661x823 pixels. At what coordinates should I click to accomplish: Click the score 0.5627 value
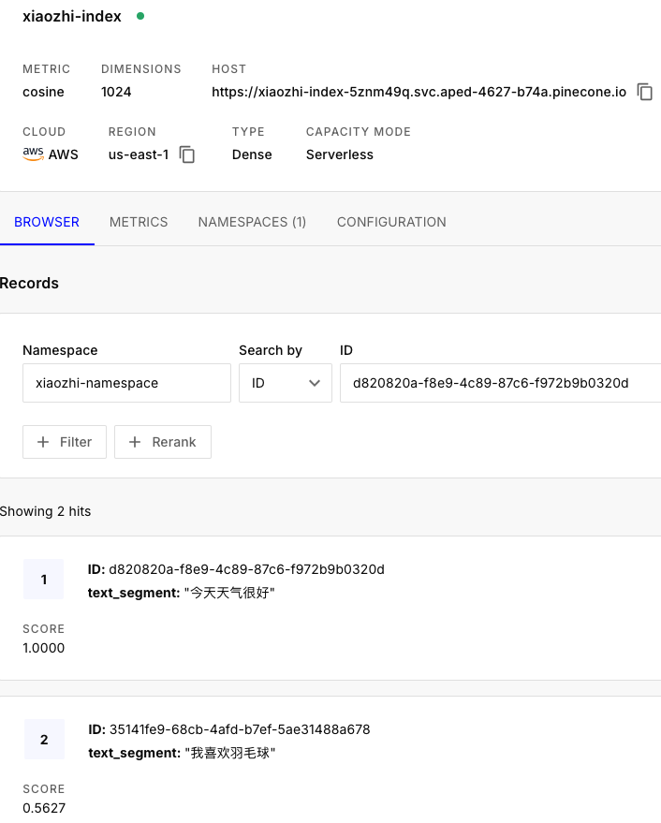coord(44,808)
